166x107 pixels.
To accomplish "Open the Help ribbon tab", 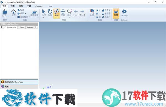I will click(50, 6).
